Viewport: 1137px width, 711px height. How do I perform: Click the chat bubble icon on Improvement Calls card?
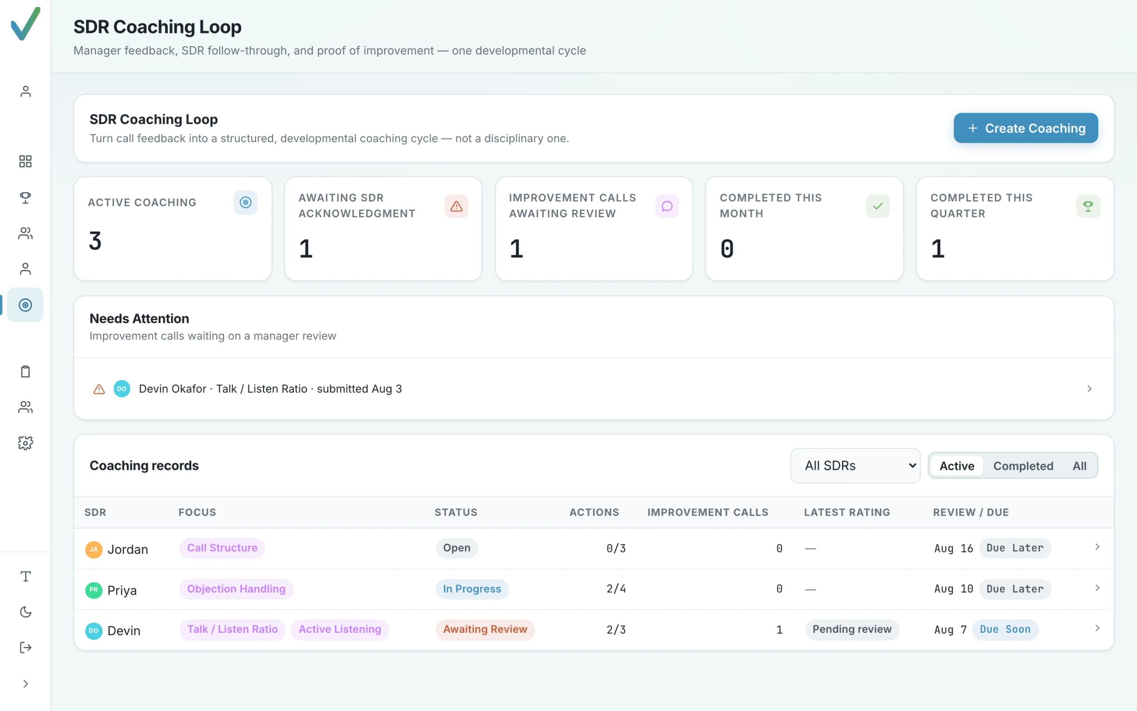(667, 206)
